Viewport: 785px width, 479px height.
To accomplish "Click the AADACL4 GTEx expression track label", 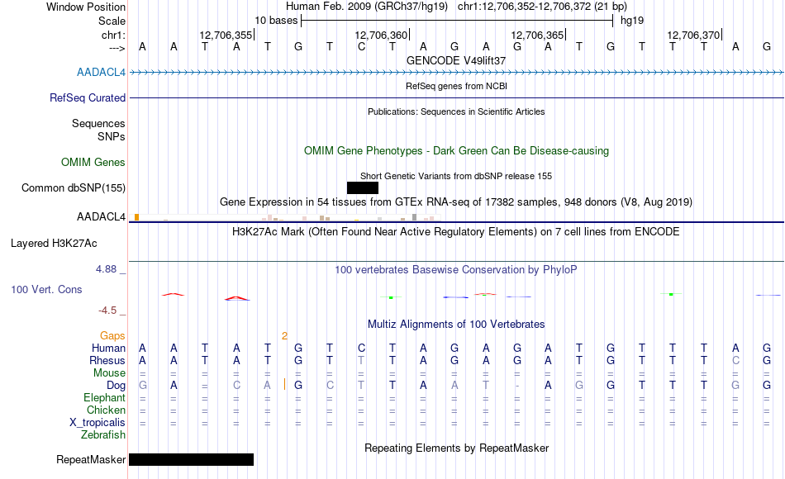I will pyautogui.click(x=101, y=216).
